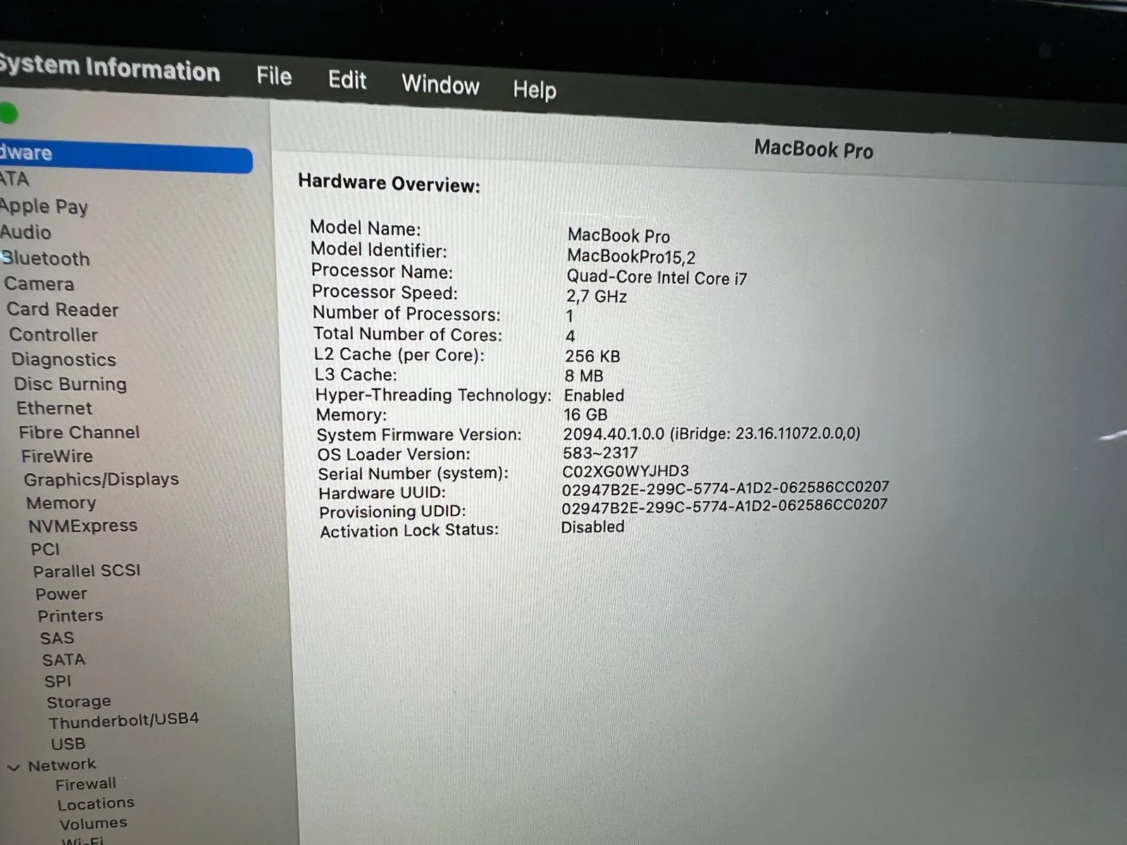Open the Window menu
This screenshot has height=845, width=1127.
pyautogui.click(x=440, y=85)
